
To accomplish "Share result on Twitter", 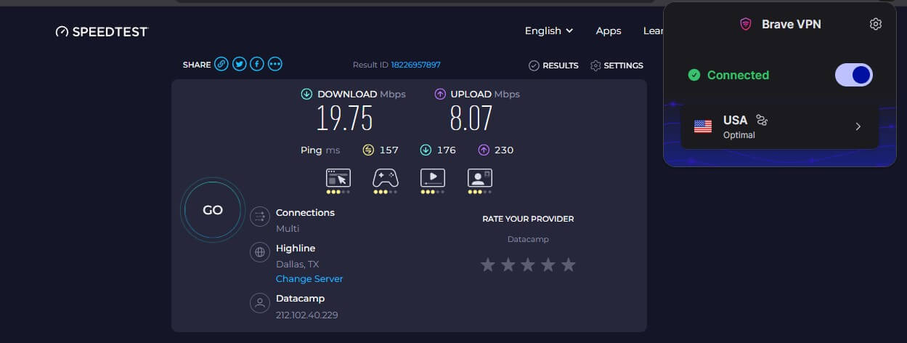I will pyautogui.click(x=240, y=65).
